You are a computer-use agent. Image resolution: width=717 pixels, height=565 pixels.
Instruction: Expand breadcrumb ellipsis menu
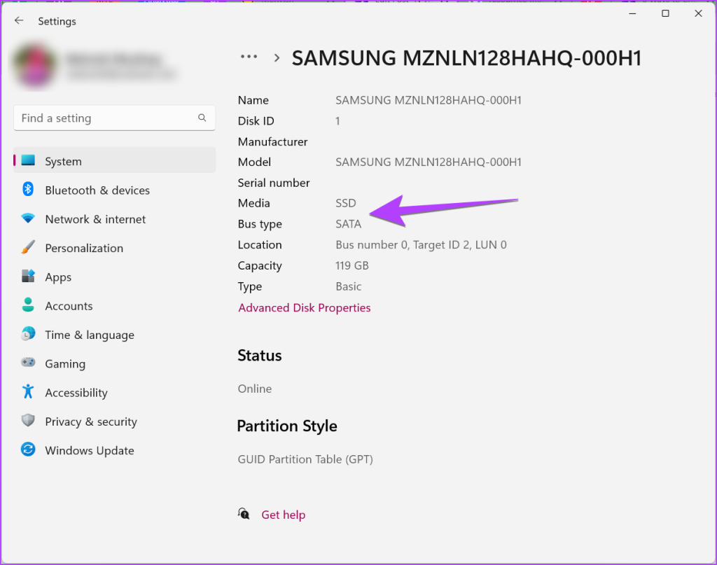(249, 57)
